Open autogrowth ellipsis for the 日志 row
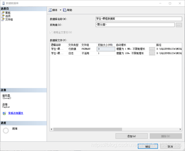The image size is (185, 151). 152,53
